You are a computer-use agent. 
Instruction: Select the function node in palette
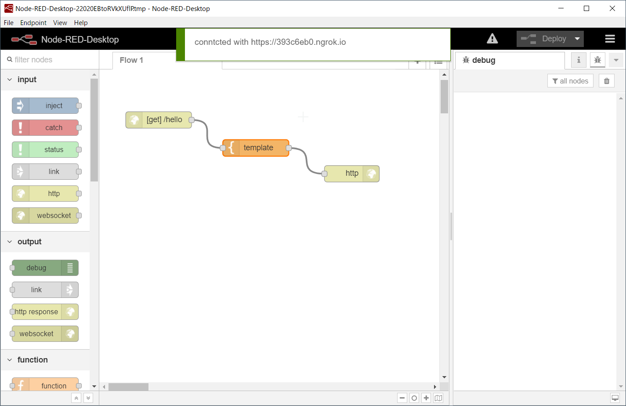[45, 384]
